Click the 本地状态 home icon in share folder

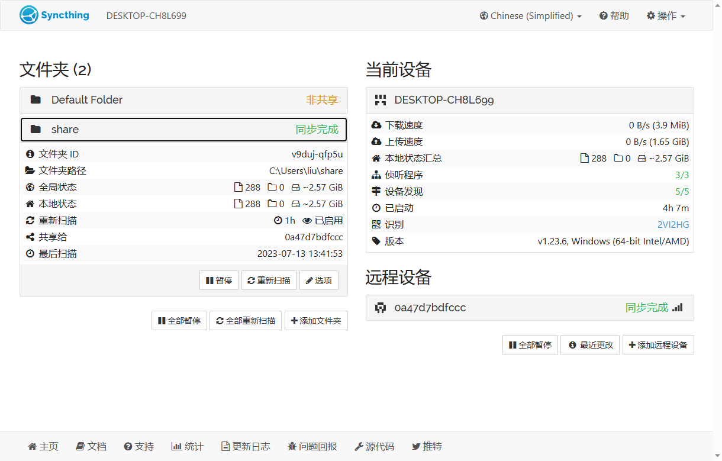[30, 204]
